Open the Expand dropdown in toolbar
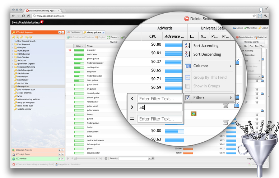The width and height of the screenshot is (279, 178). (x=113, y=37)
